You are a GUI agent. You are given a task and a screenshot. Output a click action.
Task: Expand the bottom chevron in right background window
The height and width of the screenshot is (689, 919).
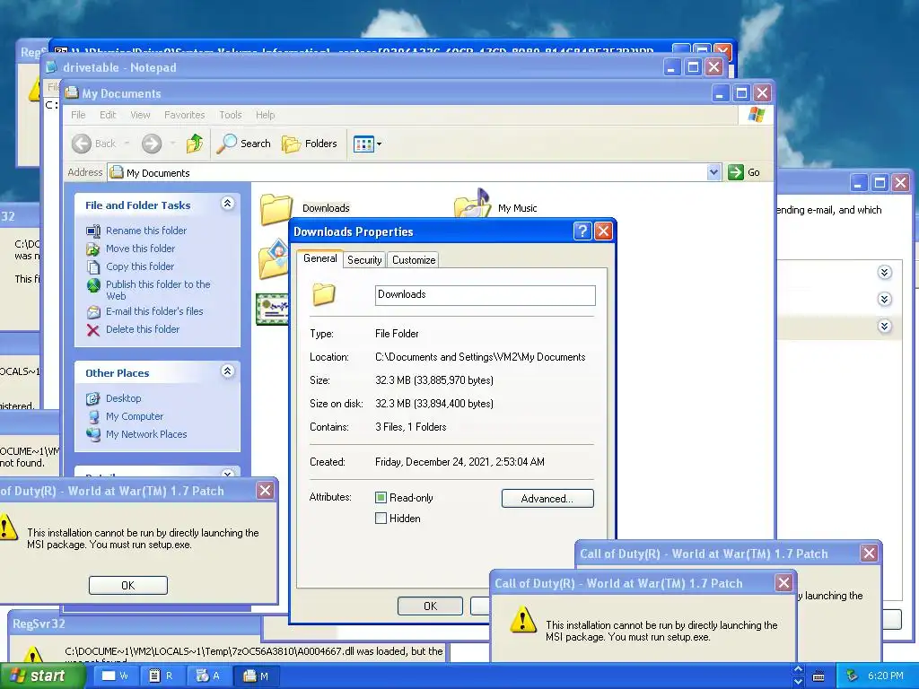(x=884, y=327)
